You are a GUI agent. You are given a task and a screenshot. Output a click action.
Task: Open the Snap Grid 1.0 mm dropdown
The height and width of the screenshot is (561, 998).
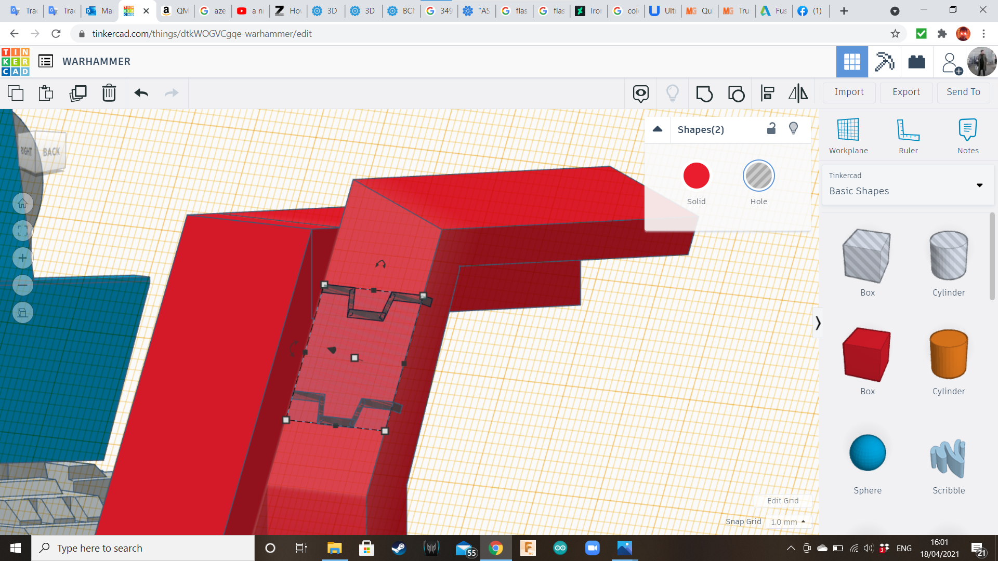click(x=788, y=522)
